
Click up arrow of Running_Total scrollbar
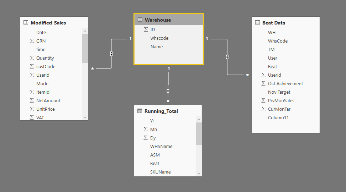pos(199,120)
